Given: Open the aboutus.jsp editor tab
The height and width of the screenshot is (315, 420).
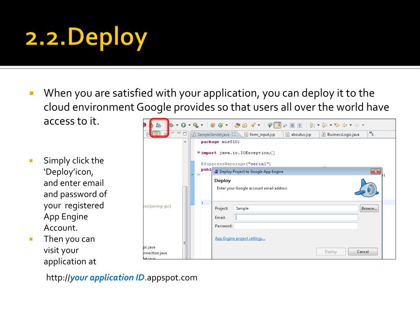Looking at the screenshot, I should tap(301, 134).
